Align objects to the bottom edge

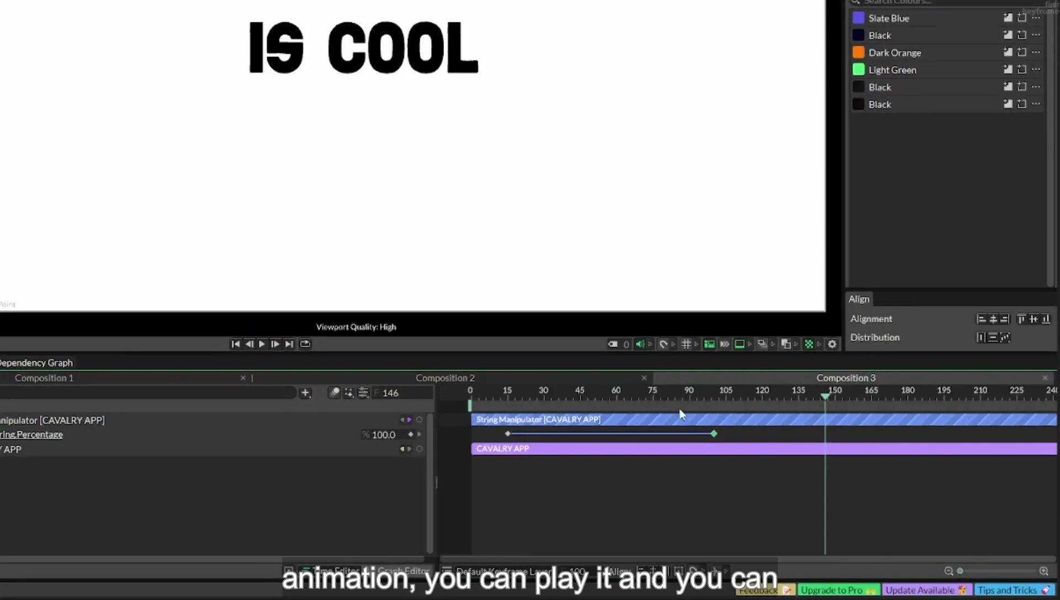(1046, 319)
